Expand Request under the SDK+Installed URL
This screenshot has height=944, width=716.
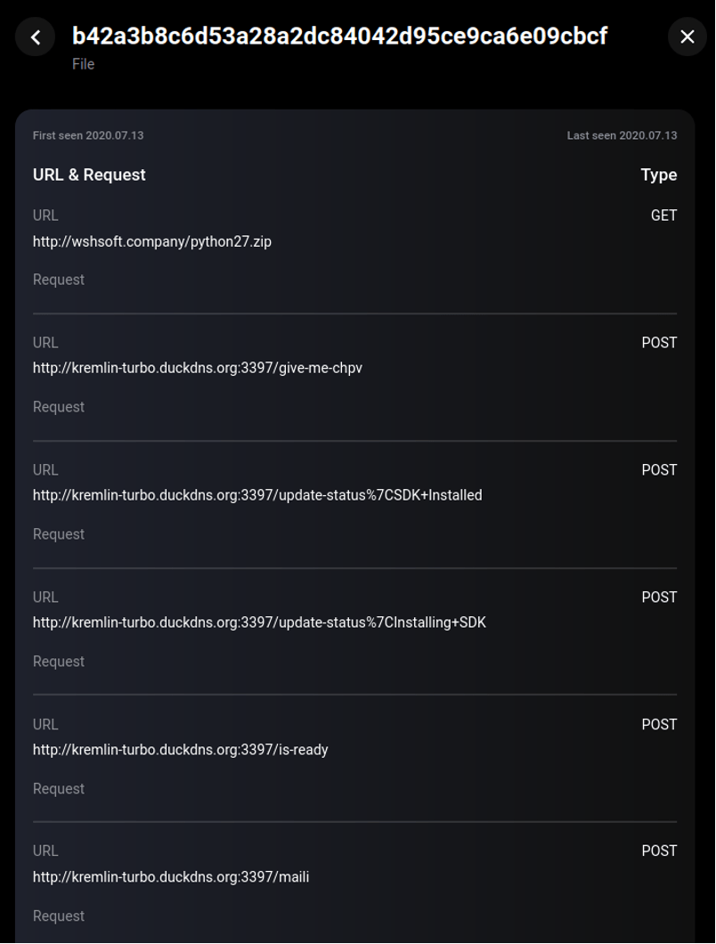pos(59,534)
